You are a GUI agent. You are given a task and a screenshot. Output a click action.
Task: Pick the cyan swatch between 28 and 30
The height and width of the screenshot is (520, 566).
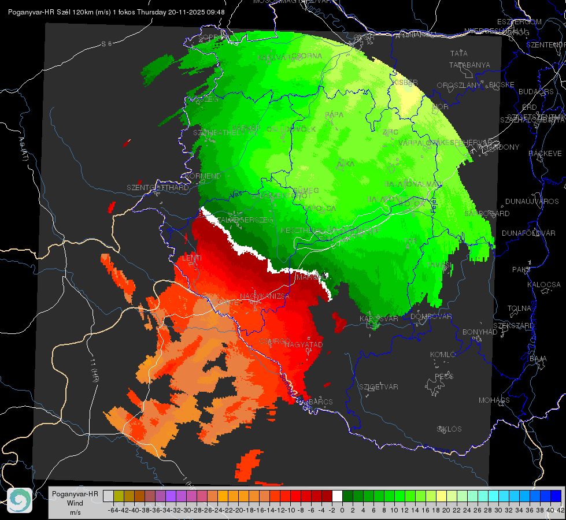(x=494, y=496)
